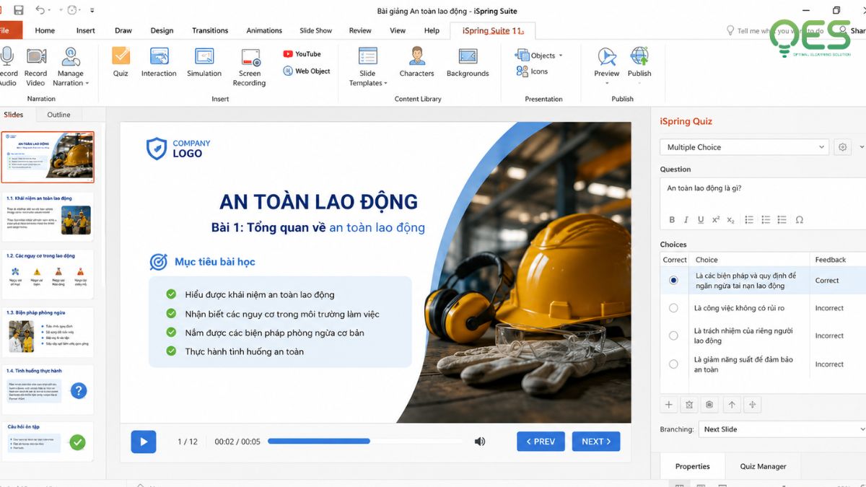Switch to the Animations tab
This screenshot has height=487, width=866.
(264, 31)
